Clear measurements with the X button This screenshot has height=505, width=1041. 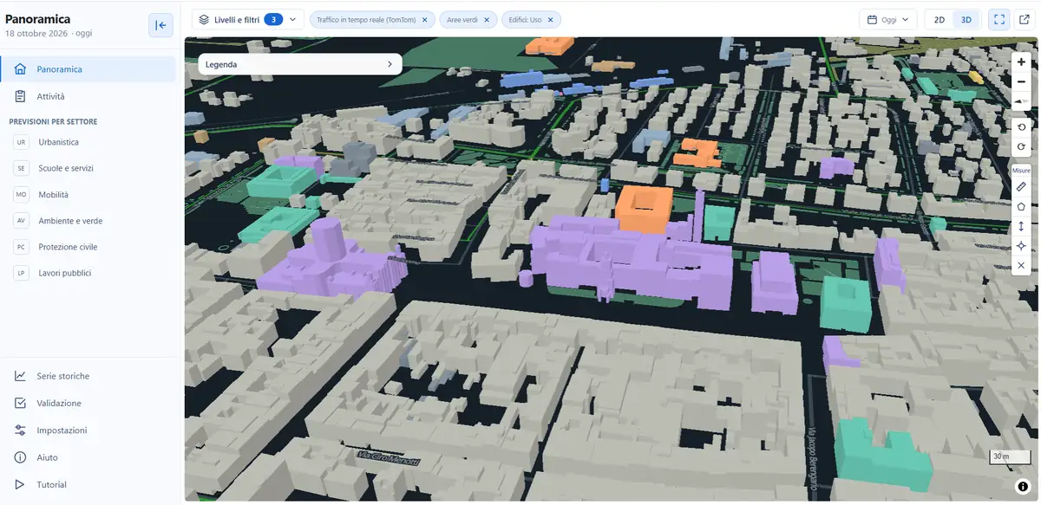(x=1021, y=265)
